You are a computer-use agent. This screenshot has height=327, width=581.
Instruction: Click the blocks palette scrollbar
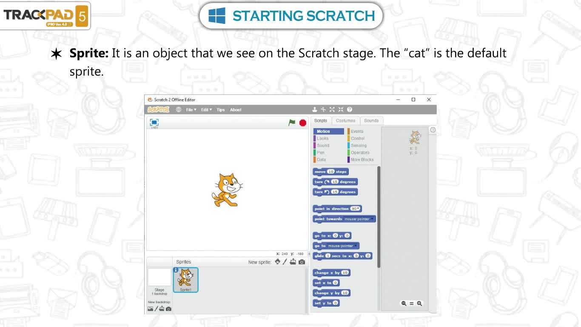[x=379, y=217]
